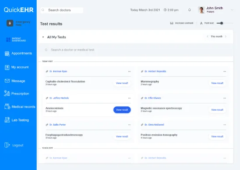Open Prescription page from sidebar
The image size is (240, 170).
click(x=20, y=94)
